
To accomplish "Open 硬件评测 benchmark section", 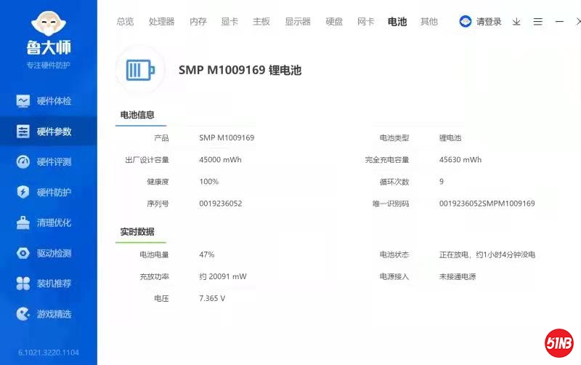I will [49, 161].
